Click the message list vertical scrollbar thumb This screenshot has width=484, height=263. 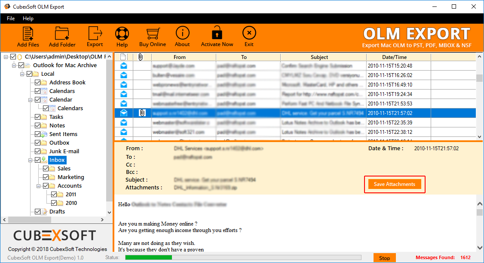point(479,78)
